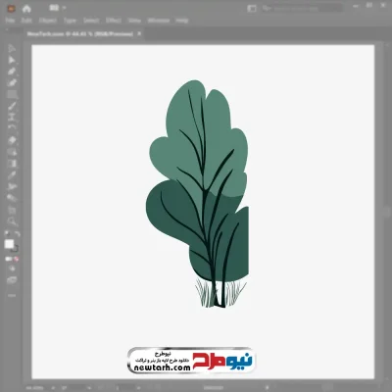Click the Home icon
The width and height of the screenshot is (392, 392).
click(26, 9)
